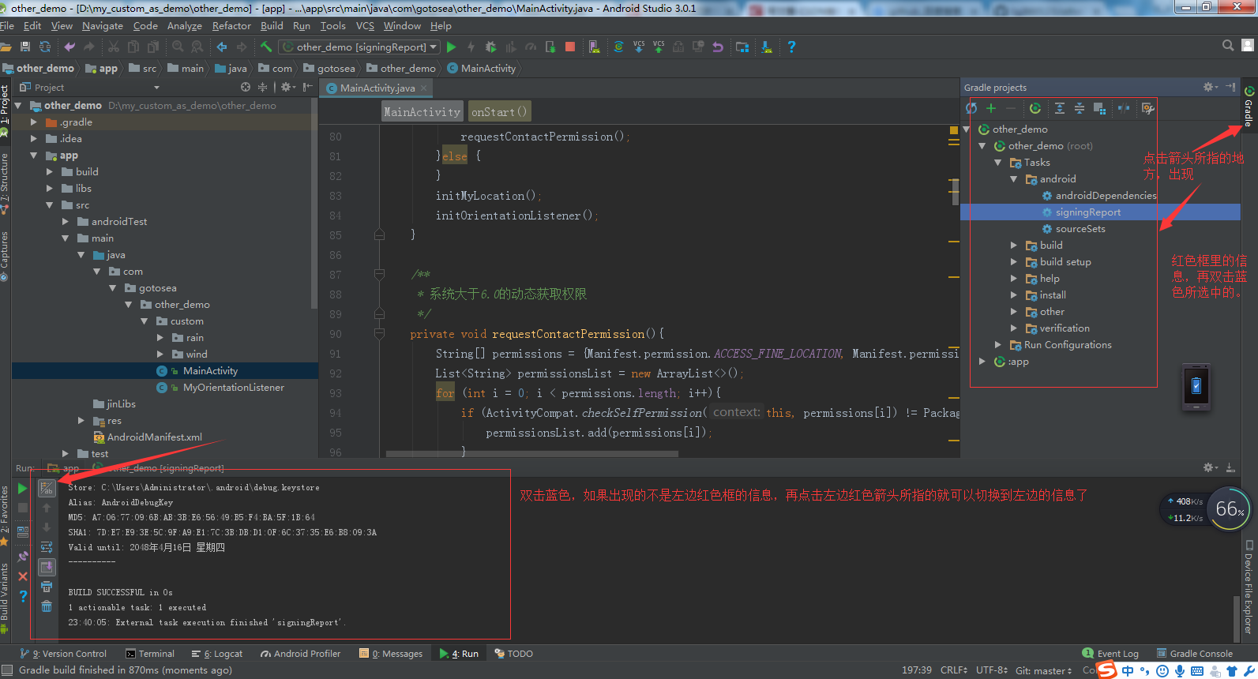Open the Gradle Console button
Screen dimensions: 1258x679
coord(1195,654)
